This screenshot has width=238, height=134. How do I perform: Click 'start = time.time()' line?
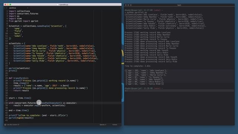(20, 98)
